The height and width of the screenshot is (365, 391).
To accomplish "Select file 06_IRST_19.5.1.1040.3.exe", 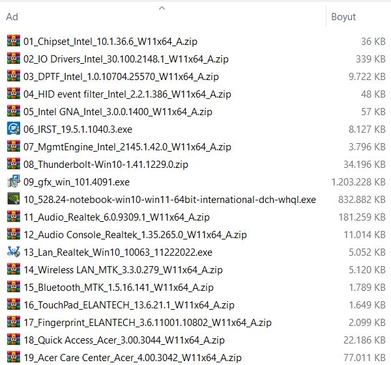I will pos(78,129).
